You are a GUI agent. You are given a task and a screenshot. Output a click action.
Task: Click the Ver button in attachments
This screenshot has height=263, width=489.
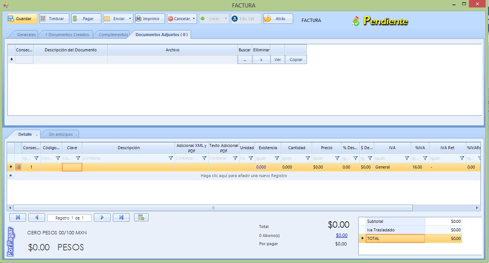pyautogui.click(x=277, y=60)
